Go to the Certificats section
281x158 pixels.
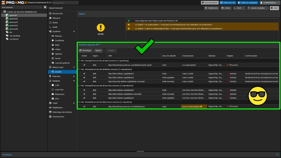(59, 40)
